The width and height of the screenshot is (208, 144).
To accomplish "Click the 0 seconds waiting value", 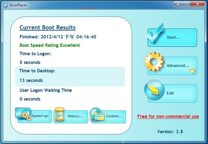I will pos(30,99).
